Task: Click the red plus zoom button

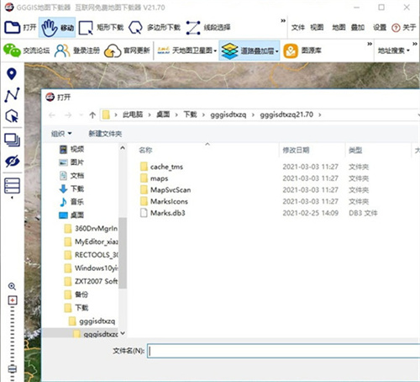Action: [13, 300]
